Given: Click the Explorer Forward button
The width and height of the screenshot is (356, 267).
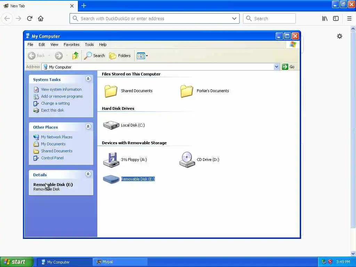Looking at the screenshot, I should [58, 56].
